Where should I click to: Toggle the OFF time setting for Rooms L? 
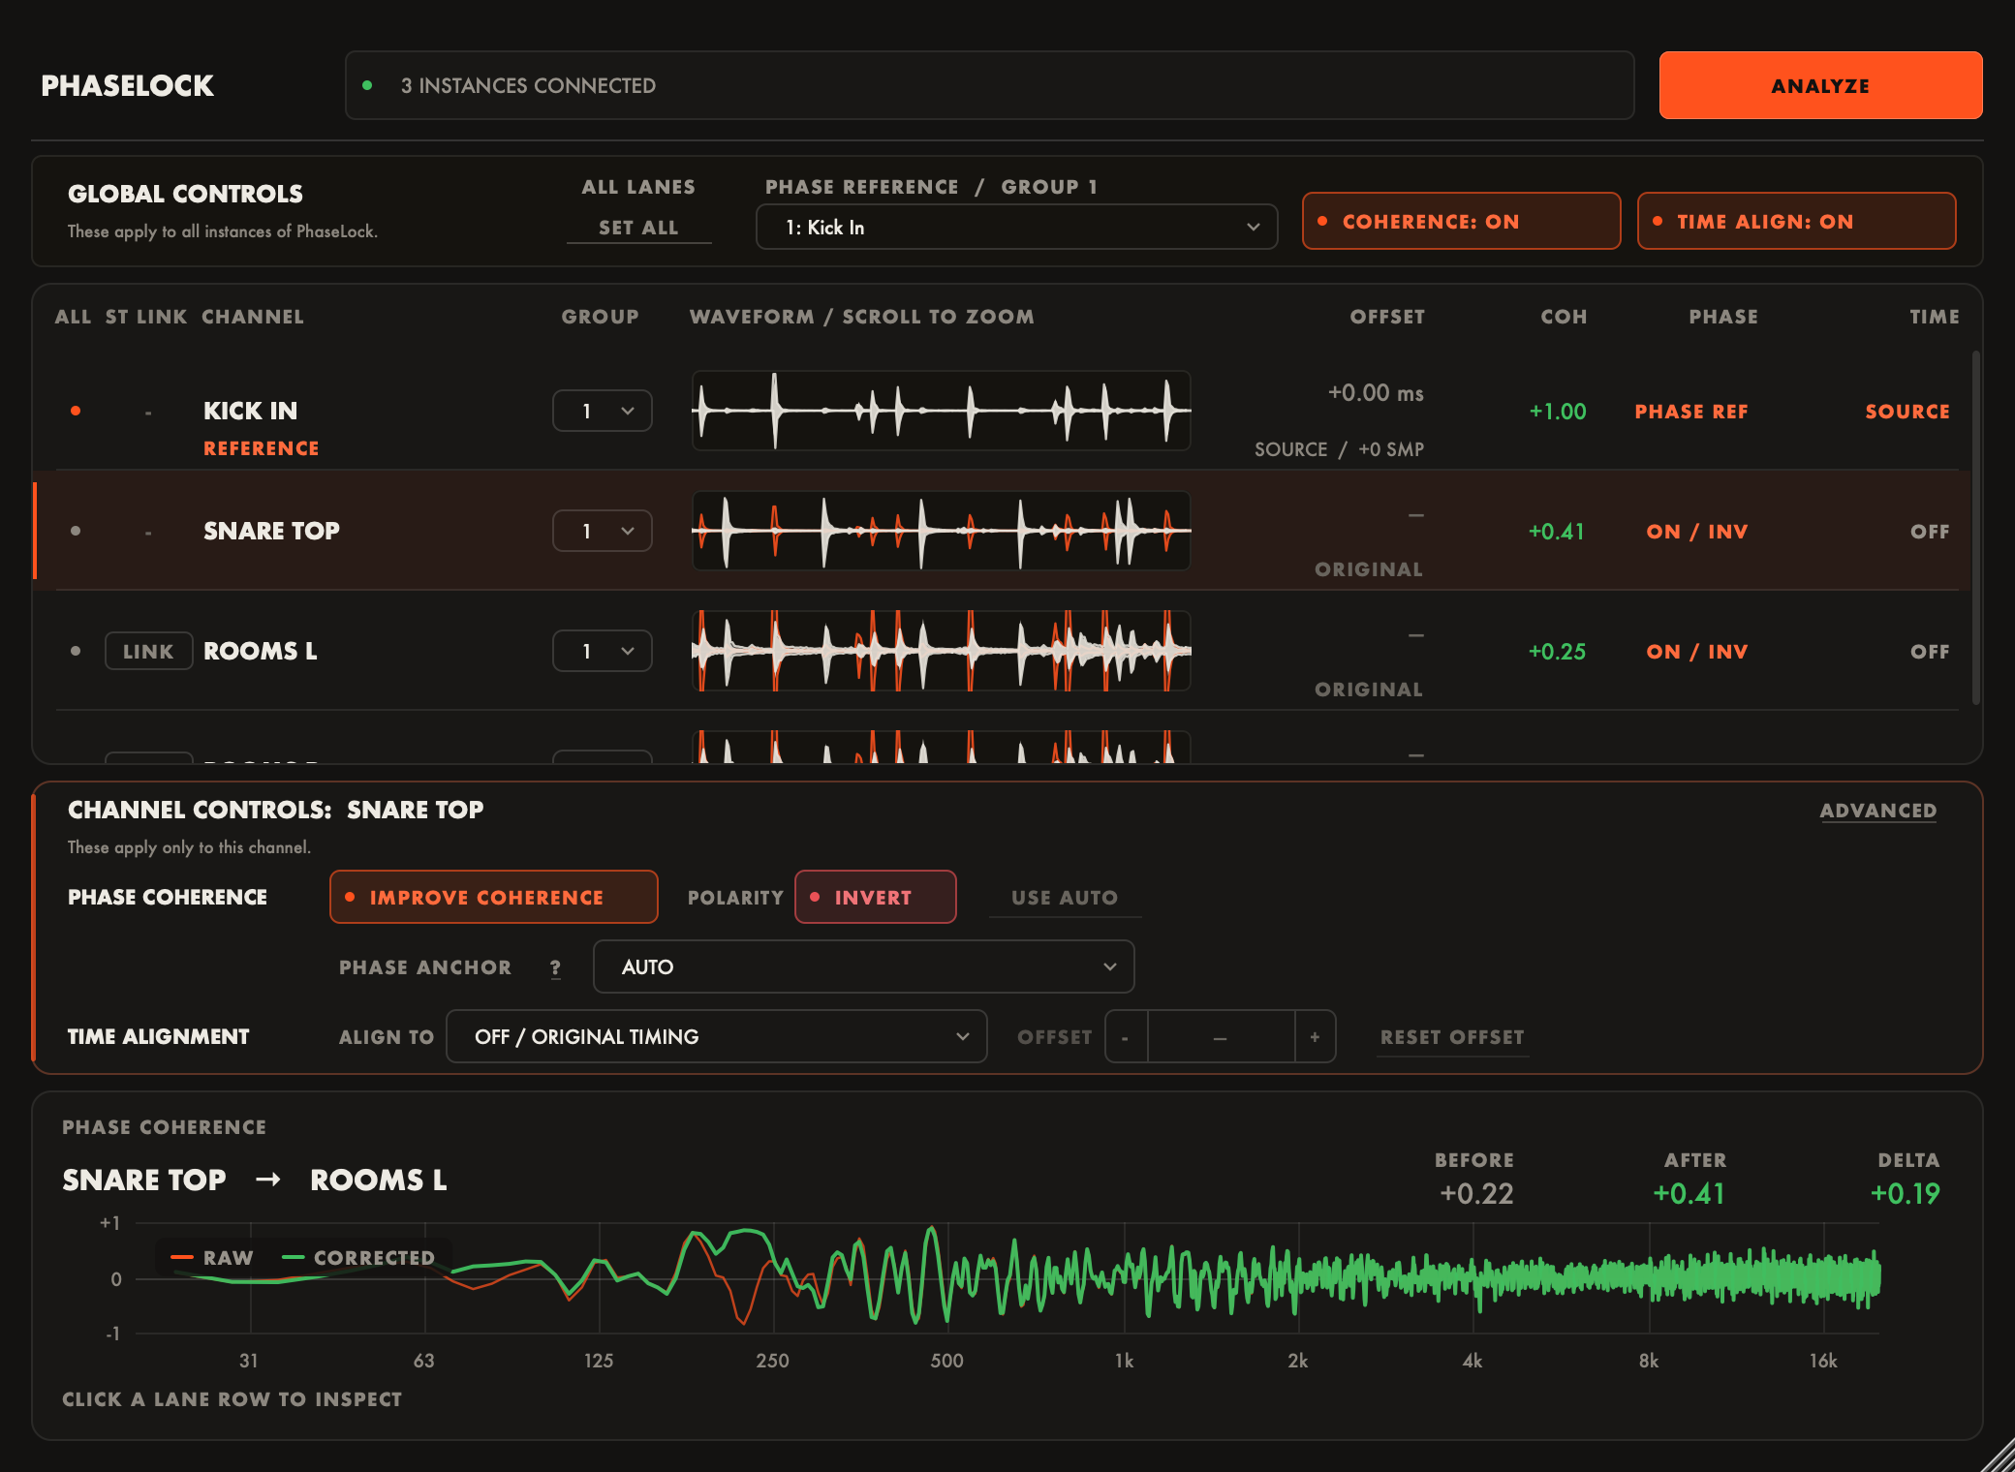coord(1930,652)
